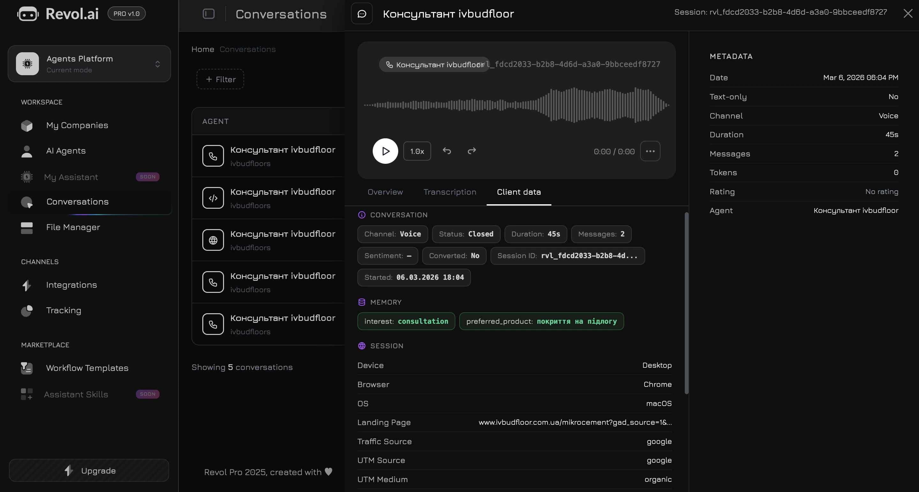The width and height of the screenshot is (919, 492).
Task: Click the Landing Page URL value
Action: (575, 422)
